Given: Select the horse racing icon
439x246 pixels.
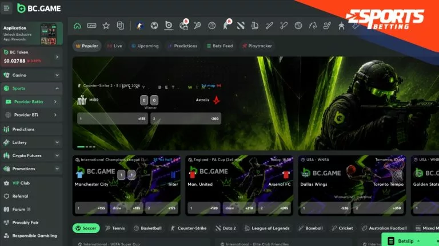Looking at the screenshot, I should [x=313, y=26].
